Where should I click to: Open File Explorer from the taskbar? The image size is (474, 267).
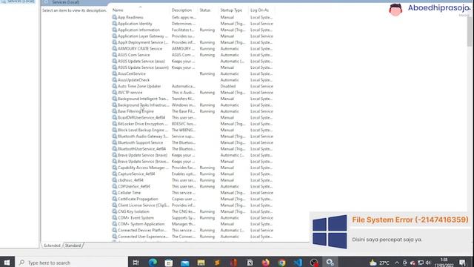coord(201,263)
